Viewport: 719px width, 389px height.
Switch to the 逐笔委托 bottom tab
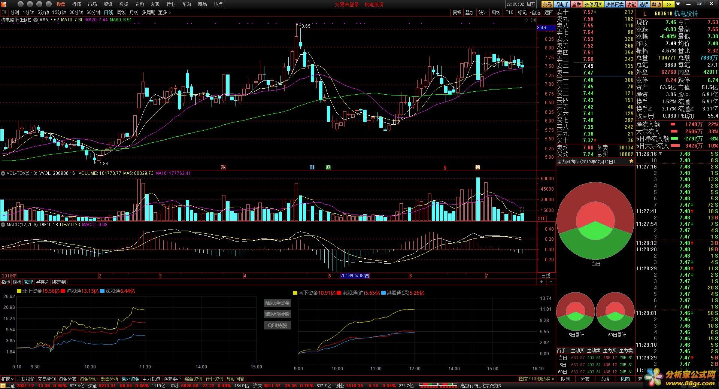click(172, 379)
